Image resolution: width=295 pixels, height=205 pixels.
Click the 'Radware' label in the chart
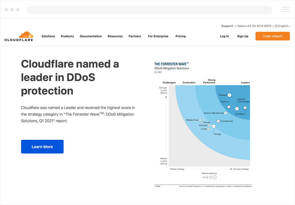click(223, 95)
